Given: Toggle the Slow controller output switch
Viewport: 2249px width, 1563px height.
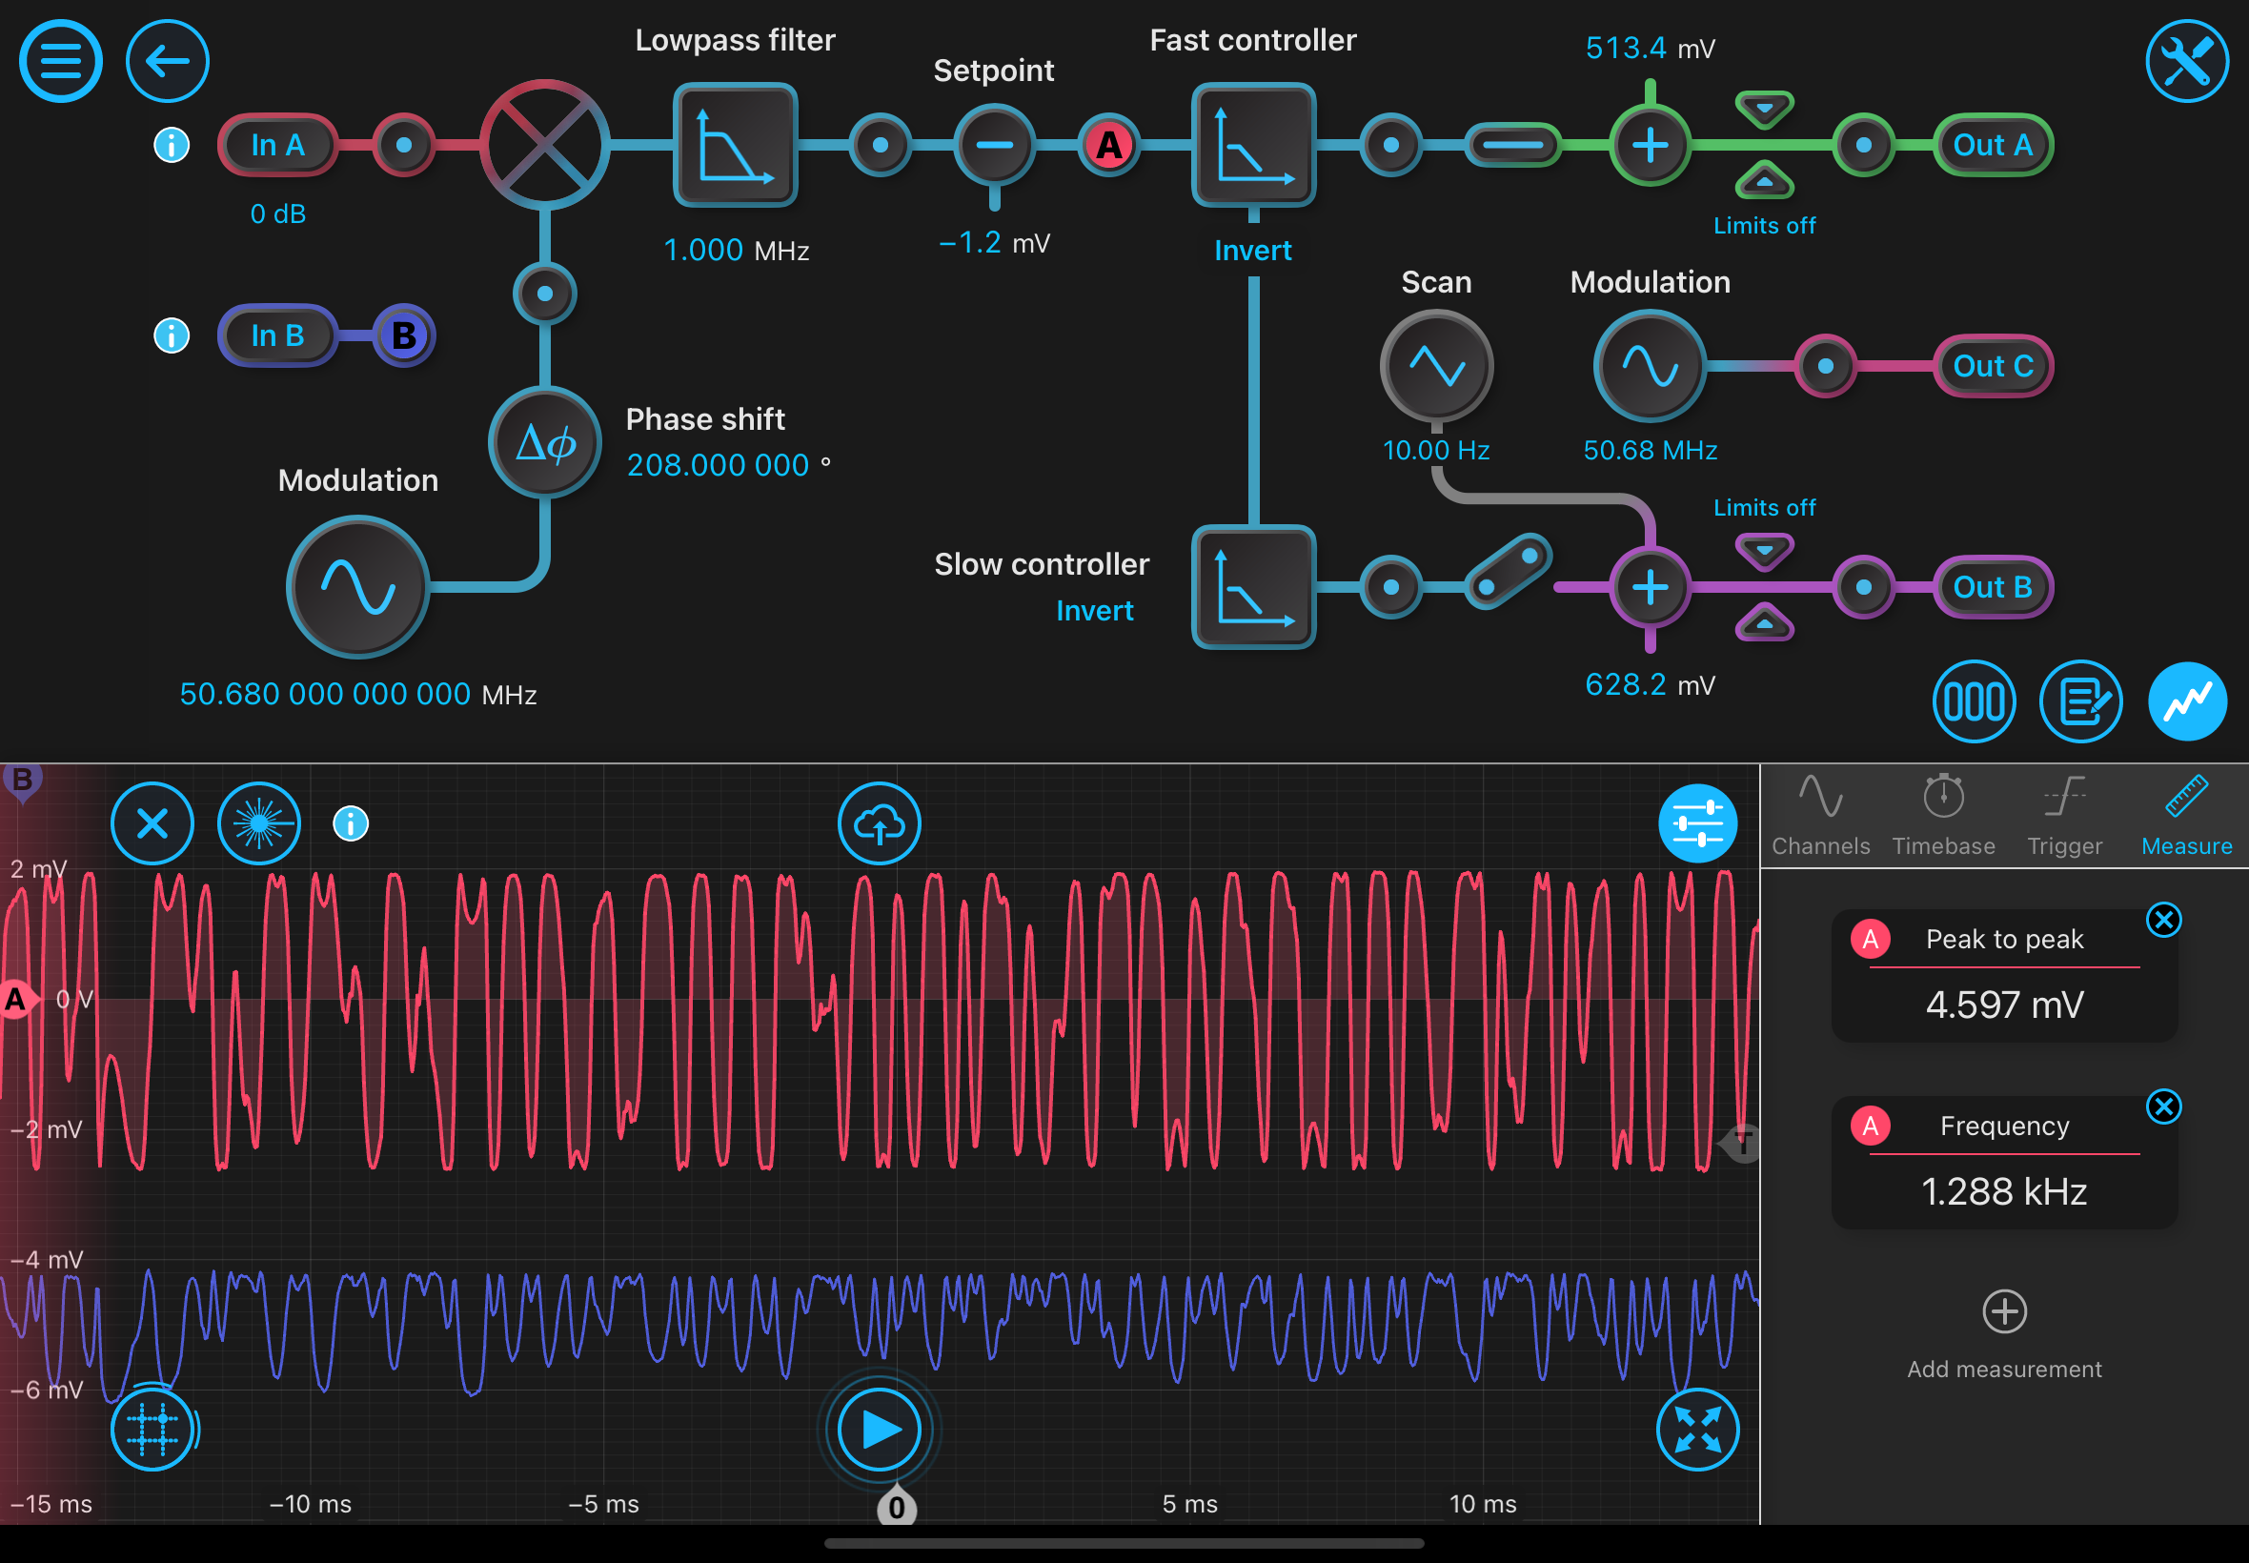Looking at the screenshot, I should 1509,571.
